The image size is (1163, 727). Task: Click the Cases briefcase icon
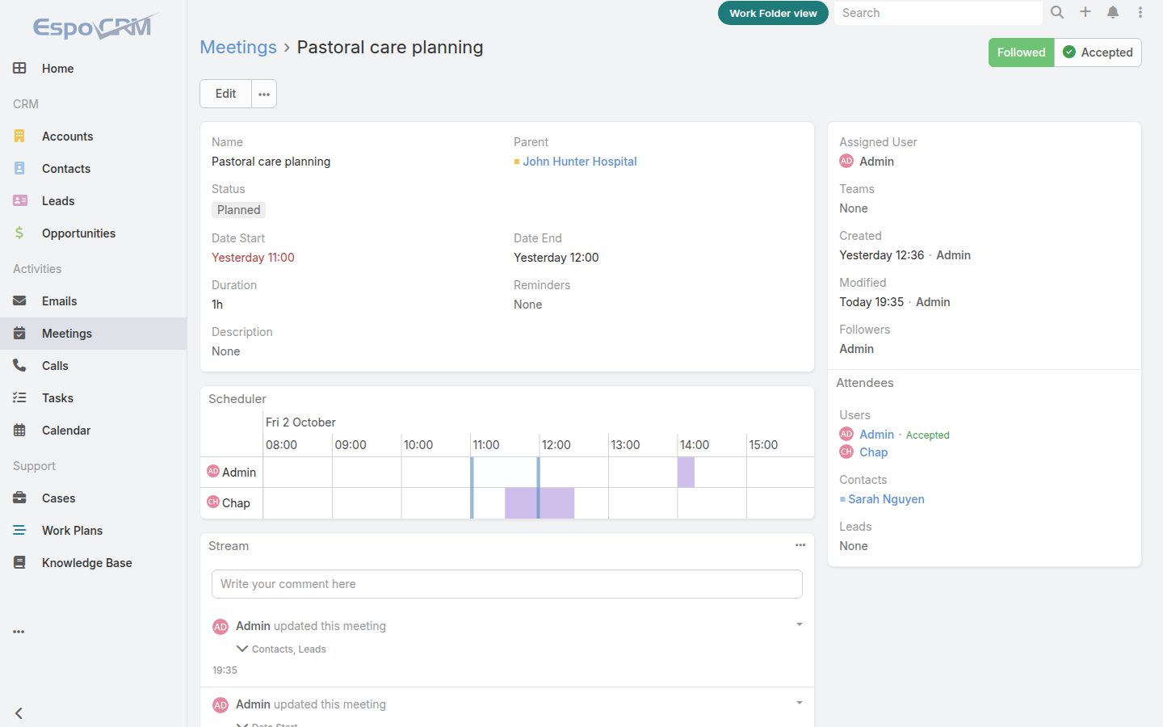(x=19, y=498)
